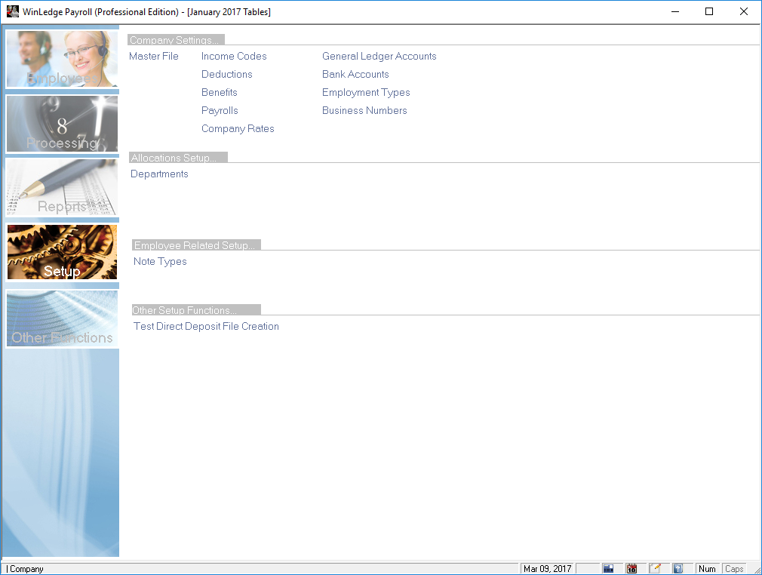Select Company Rates

coord(238,129)
